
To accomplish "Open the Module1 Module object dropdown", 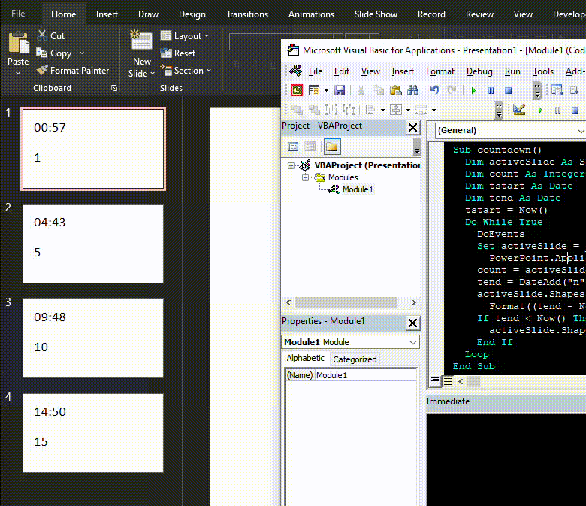I will click(x=412, y=342).
